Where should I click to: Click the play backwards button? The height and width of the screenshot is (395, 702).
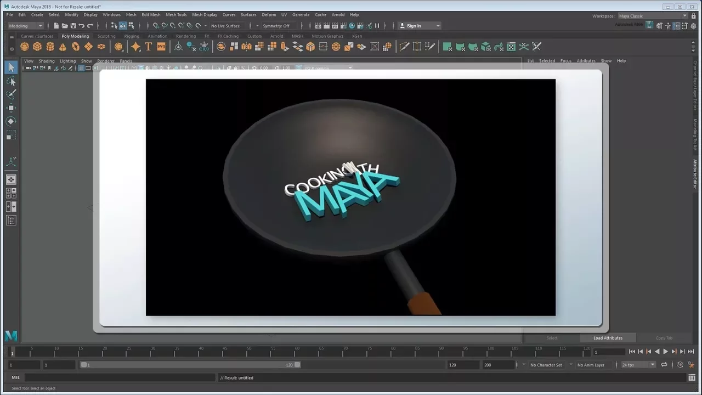657,352
